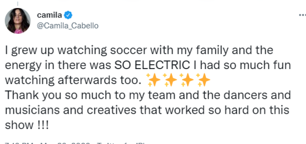Click the blue verified badge
The width and height of the screenshot is (306, 144).
coord(69,15)
